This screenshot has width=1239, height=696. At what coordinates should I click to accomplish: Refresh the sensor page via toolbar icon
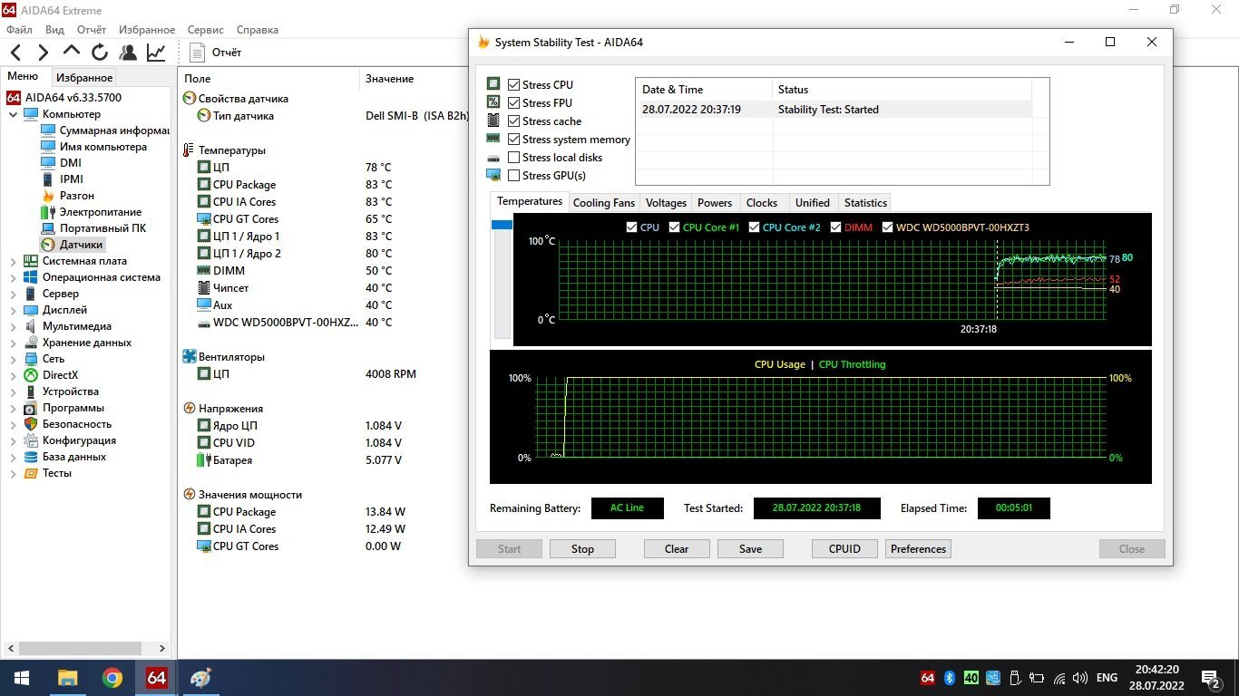tap(100, 53)
